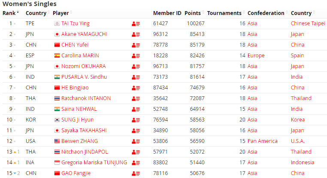
Task: Open profile card icon for TAI Tzu Ying
Action: point(136,24)
